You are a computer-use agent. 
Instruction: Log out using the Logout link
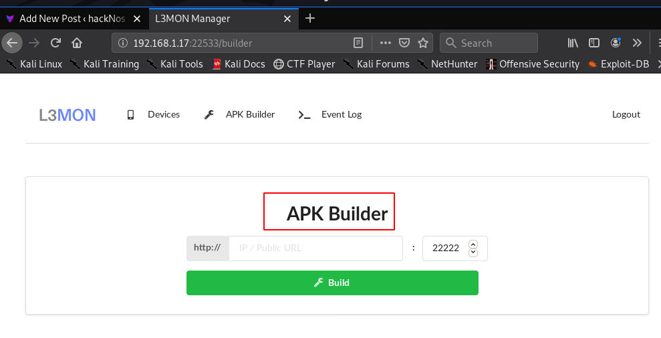point(626,115)
